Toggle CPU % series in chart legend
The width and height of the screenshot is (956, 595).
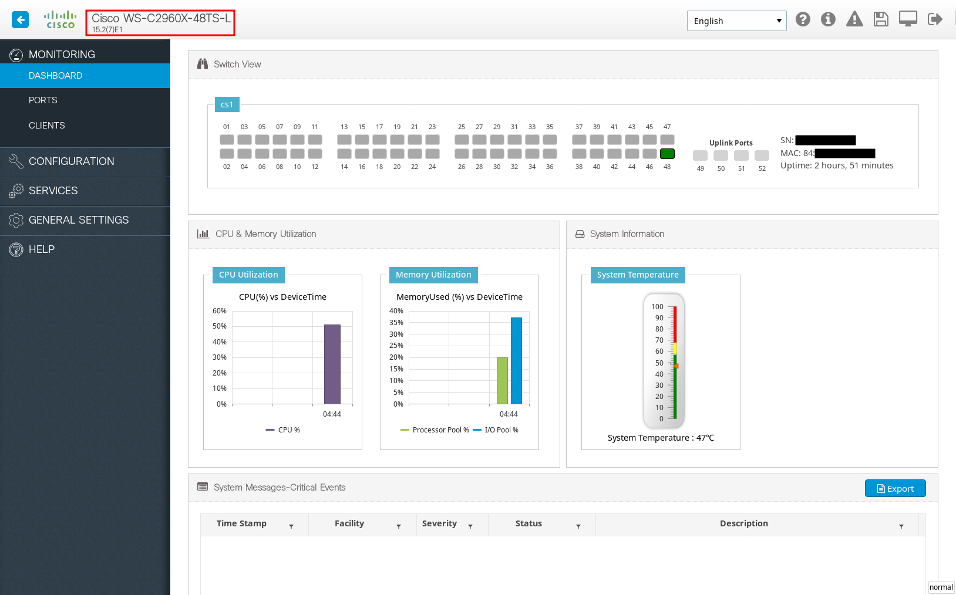click(x=282, y=430)
